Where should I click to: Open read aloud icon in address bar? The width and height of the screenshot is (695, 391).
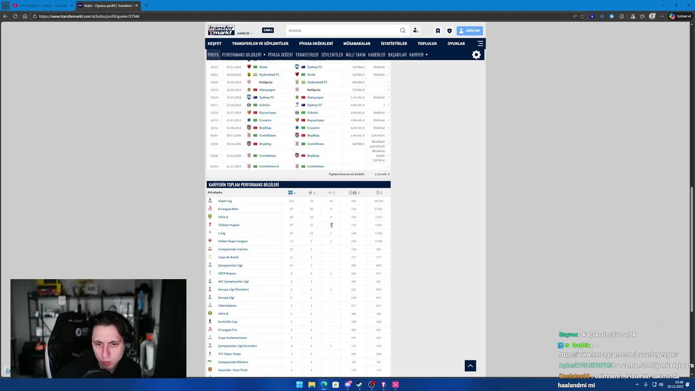click(x=574, y=16)
